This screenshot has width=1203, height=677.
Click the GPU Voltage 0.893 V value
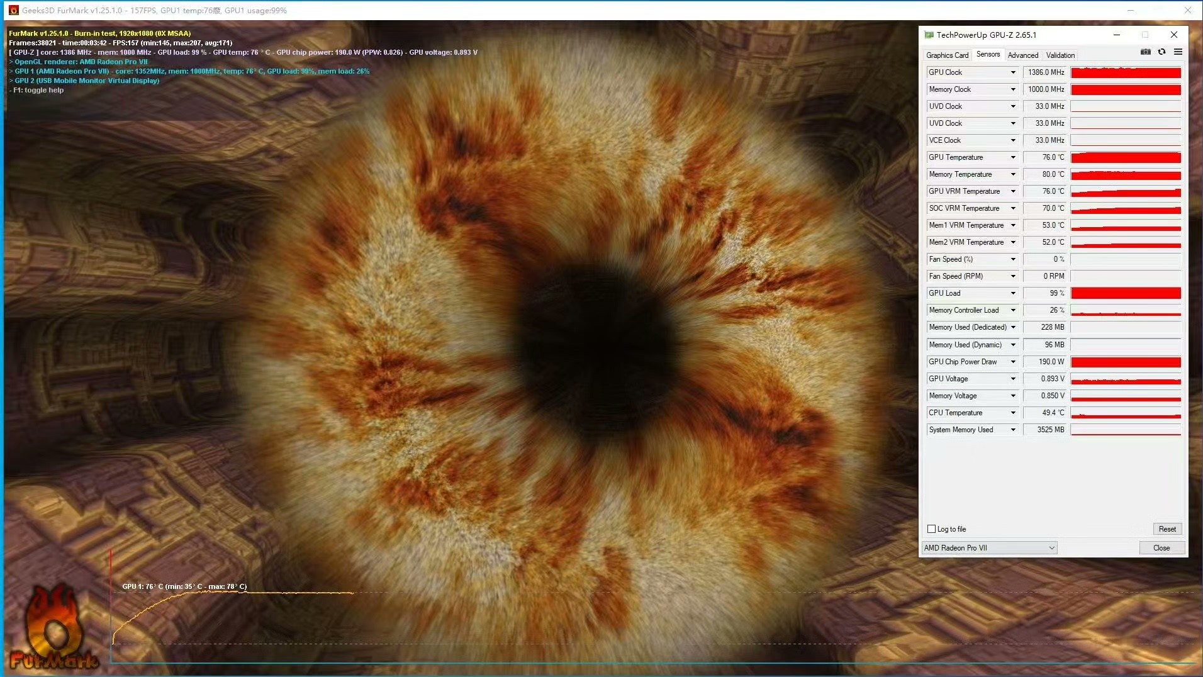coord(1045,379)
